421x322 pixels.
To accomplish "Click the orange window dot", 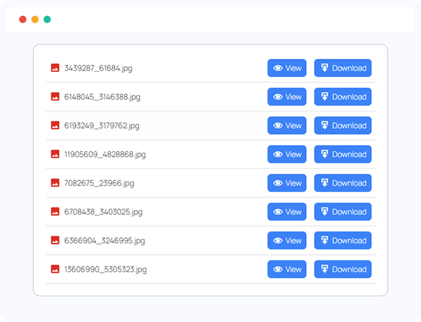I will pos(35,19).
